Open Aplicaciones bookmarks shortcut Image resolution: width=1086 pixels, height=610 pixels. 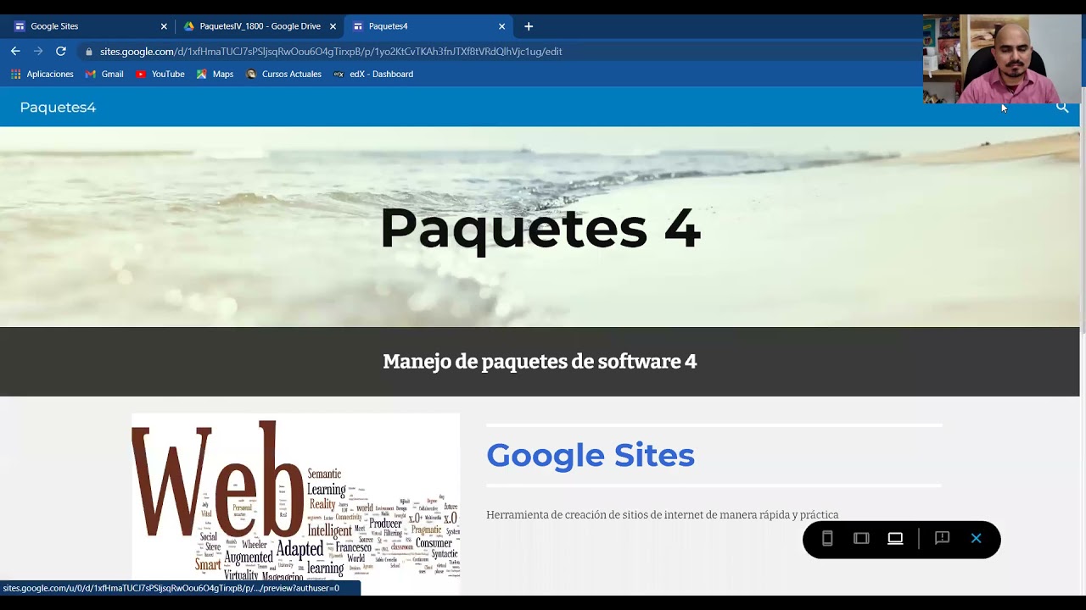pos(42,74)
